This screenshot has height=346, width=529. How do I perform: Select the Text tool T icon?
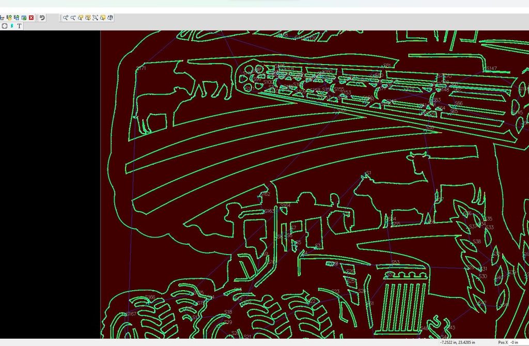coord(20,26)
